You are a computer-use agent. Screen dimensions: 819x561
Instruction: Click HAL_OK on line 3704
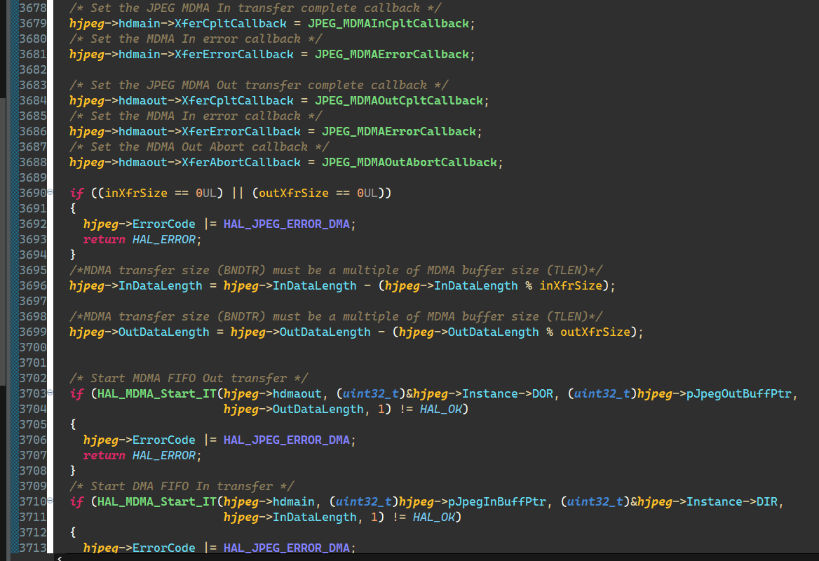441,410
